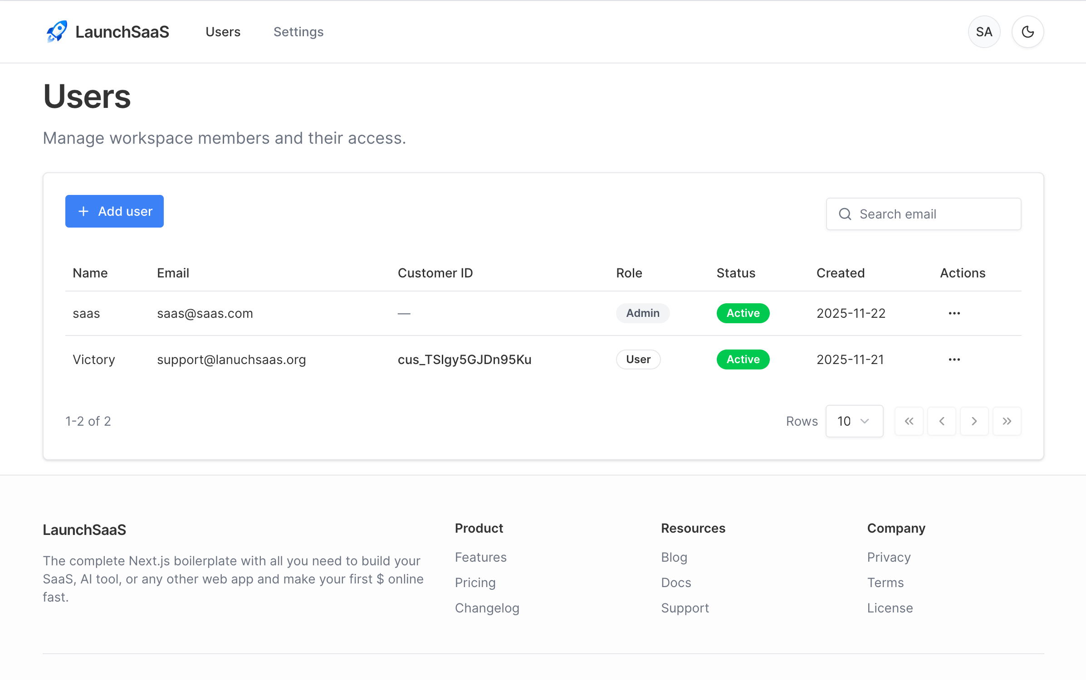Screen dimensions: 1086x680
Task: Click the User role badge for Victory
Action: 638,359
